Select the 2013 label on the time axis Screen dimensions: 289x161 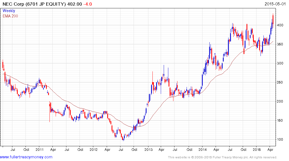(148, 149)
